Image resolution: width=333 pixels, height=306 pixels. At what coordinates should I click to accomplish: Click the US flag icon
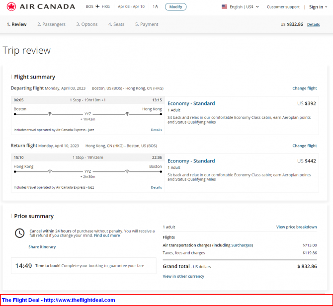[x=224, y=7]
